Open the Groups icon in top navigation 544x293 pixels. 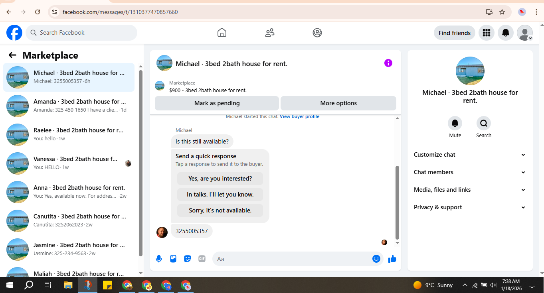pos(317,33)
